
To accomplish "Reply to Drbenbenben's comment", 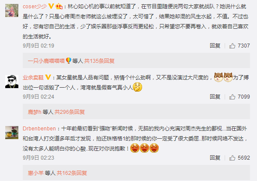I will [x=215, y=158].
